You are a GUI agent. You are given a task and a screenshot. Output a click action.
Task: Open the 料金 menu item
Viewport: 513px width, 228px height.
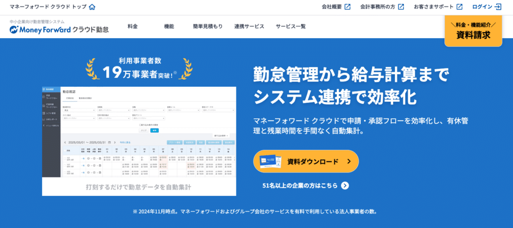tap(132, 27)
